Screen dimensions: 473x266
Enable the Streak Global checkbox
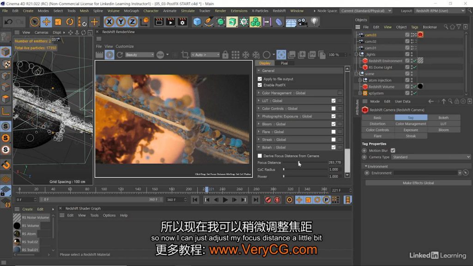pyautogui.click(x=334, y=139)
